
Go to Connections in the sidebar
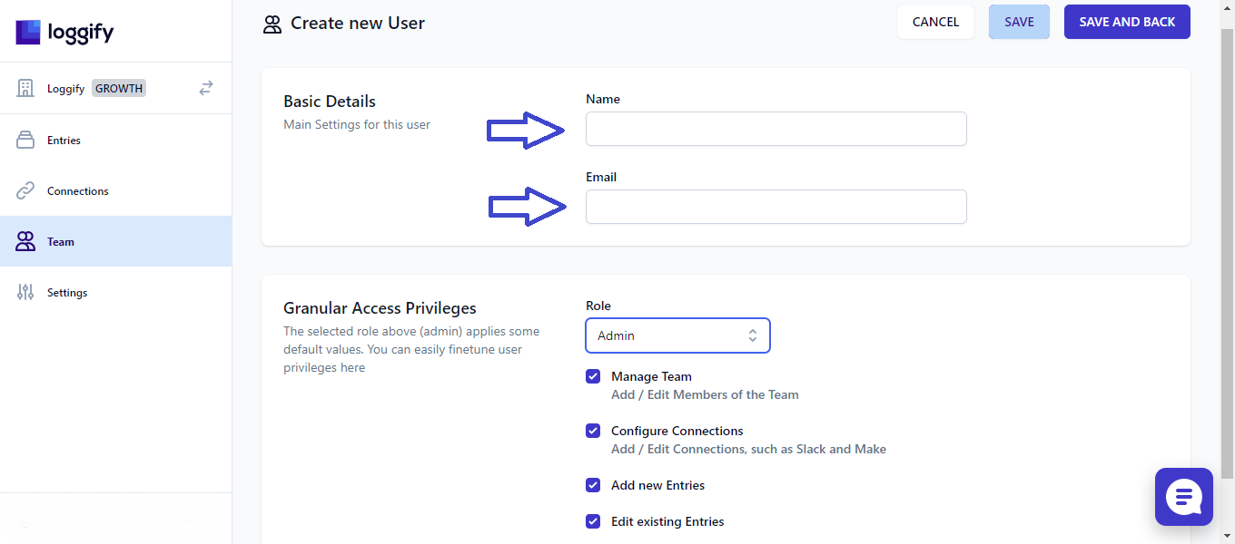(116, 191)
